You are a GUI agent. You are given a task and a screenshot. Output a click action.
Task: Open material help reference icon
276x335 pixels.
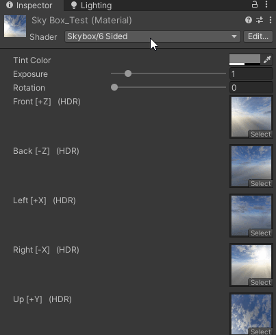tap(249, 20)
